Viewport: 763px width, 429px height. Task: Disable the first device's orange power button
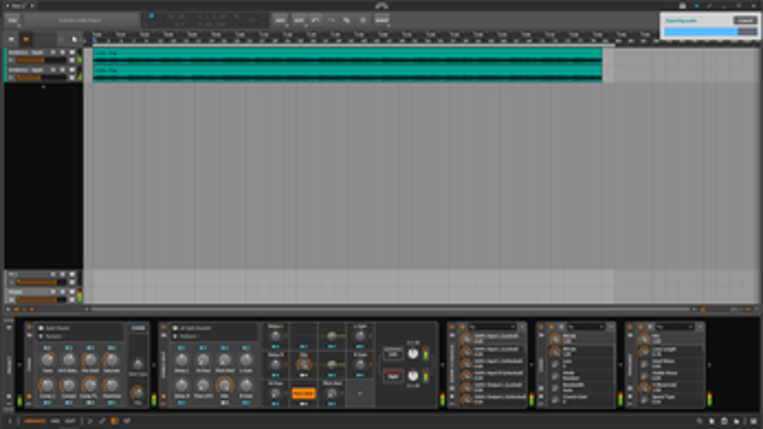(29, 327)
